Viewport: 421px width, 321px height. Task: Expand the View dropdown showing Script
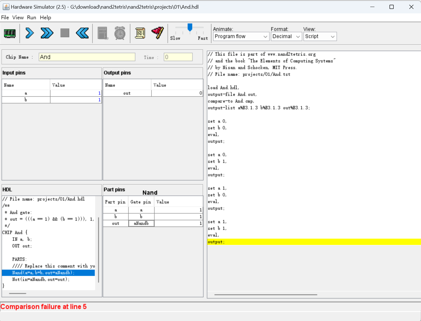coord(320,37)
